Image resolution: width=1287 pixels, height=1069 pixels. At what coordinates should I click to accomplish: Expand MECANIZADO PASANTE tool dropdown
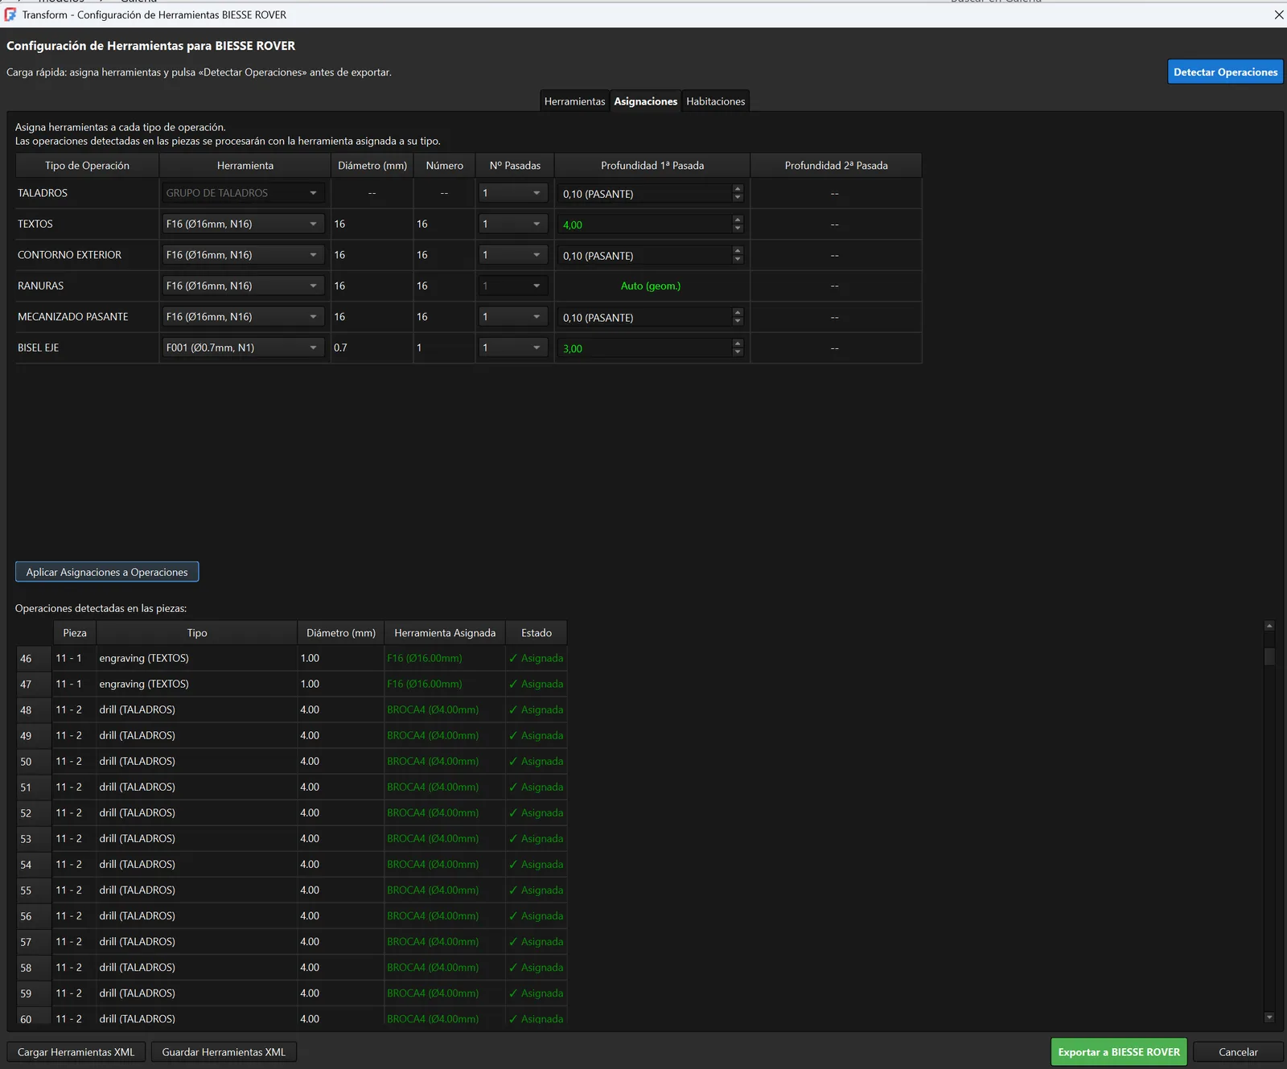243,317
